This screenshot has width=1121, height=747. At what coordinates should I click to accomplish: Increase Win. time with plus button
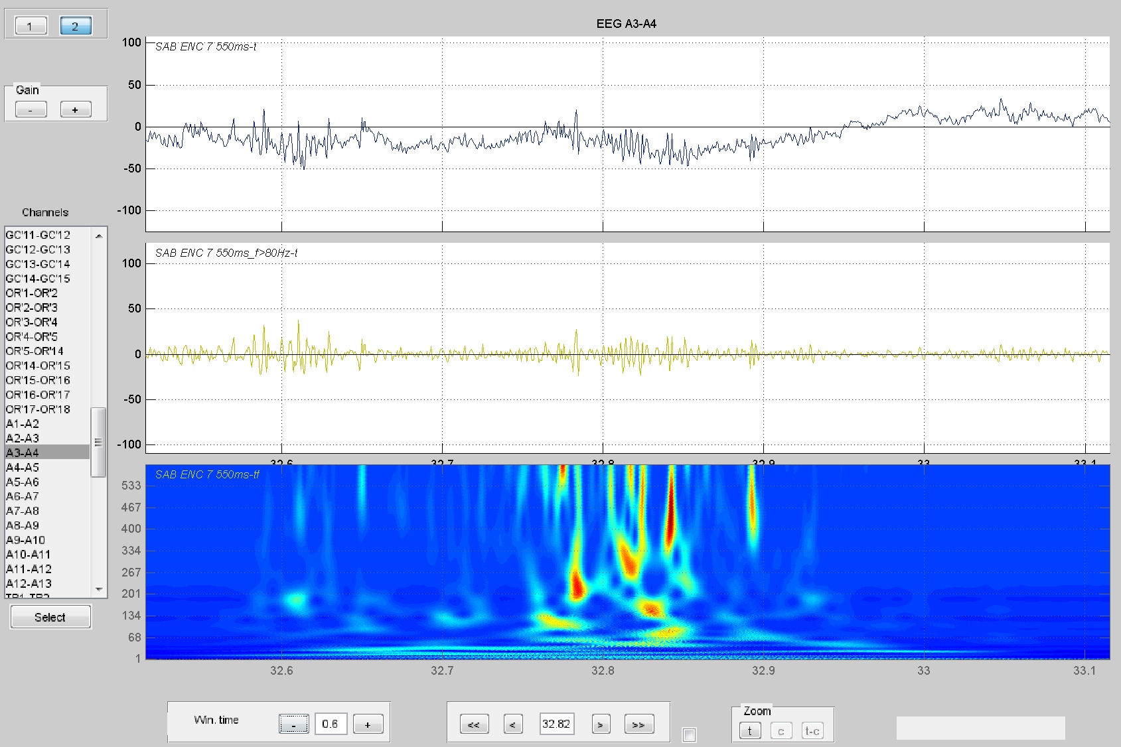tap(368, 724)
